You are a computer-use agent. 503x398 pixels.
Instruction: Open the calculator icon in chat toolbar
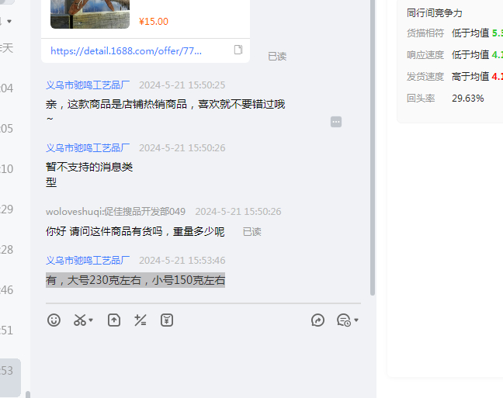(x=140, y=320)
